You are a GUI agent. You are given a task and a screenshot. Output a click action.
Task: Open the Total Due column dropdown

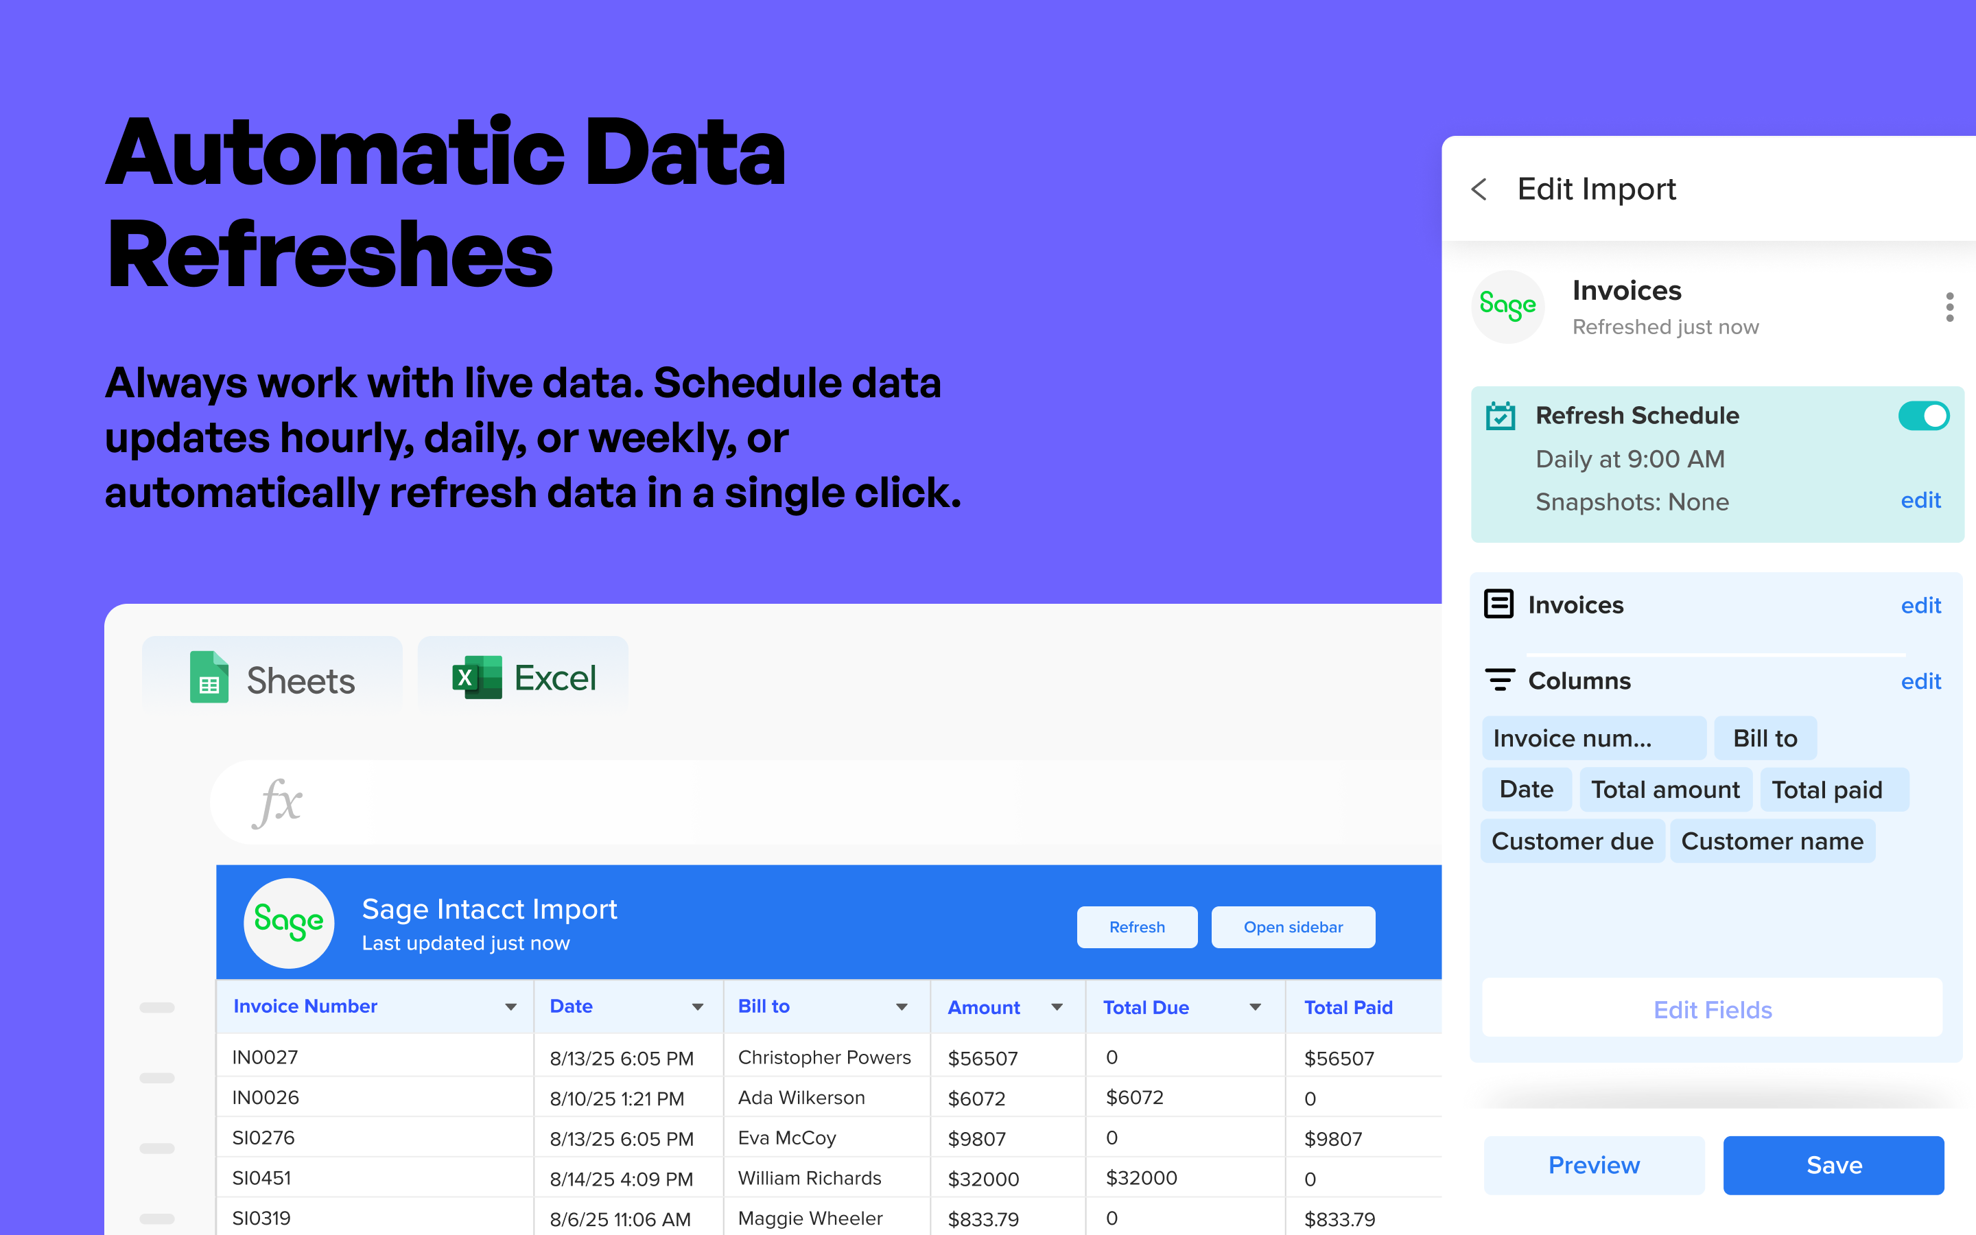click(1255, 1007)
